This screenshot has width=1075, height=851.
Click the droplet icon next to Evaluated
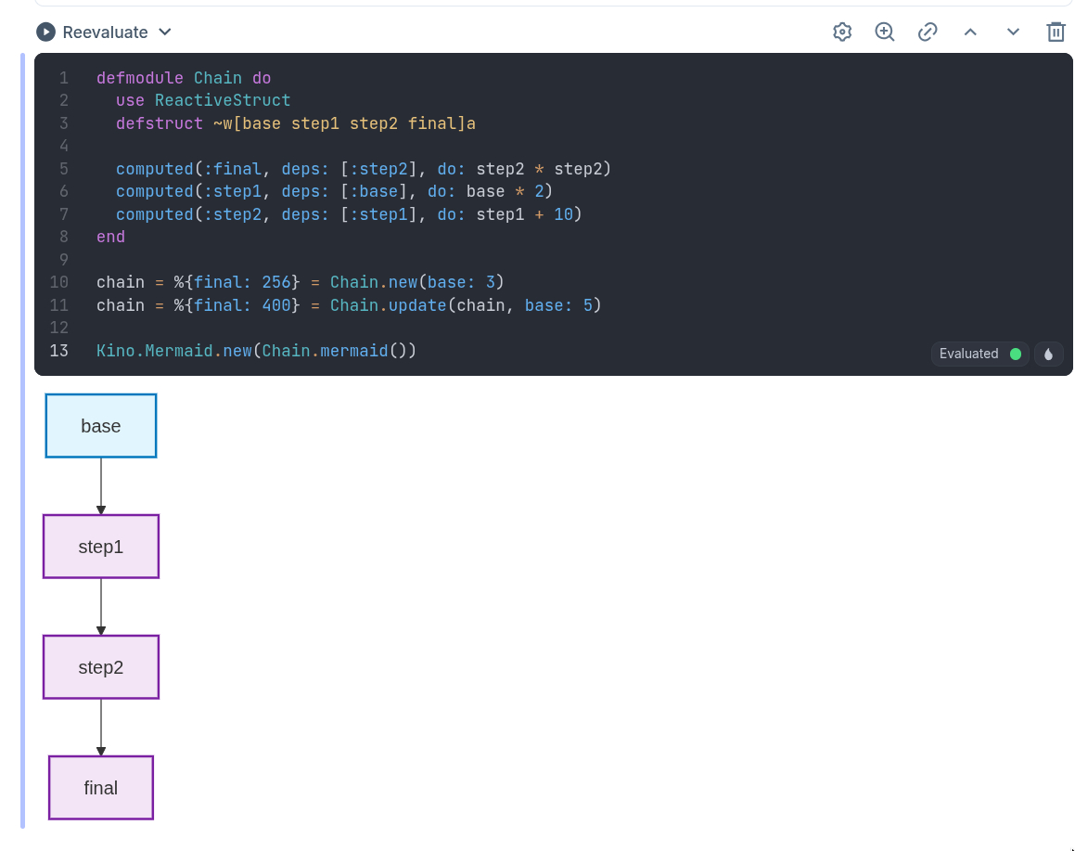pyautogui.click(x=1048, y=354)
